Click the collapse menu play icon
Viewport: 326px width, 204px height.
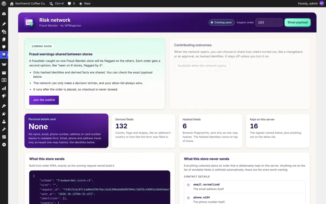point(4,145)
